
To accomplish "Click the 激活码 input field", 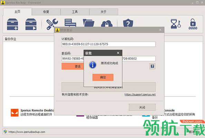I will pos(108,58).
